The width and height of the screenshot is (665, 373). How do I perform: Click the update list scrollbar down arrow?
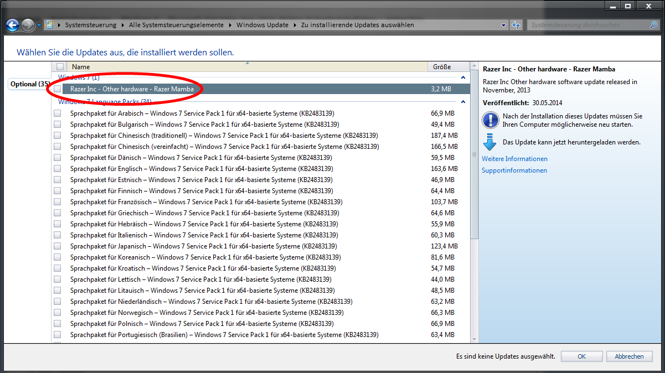(x=474, y=338)
